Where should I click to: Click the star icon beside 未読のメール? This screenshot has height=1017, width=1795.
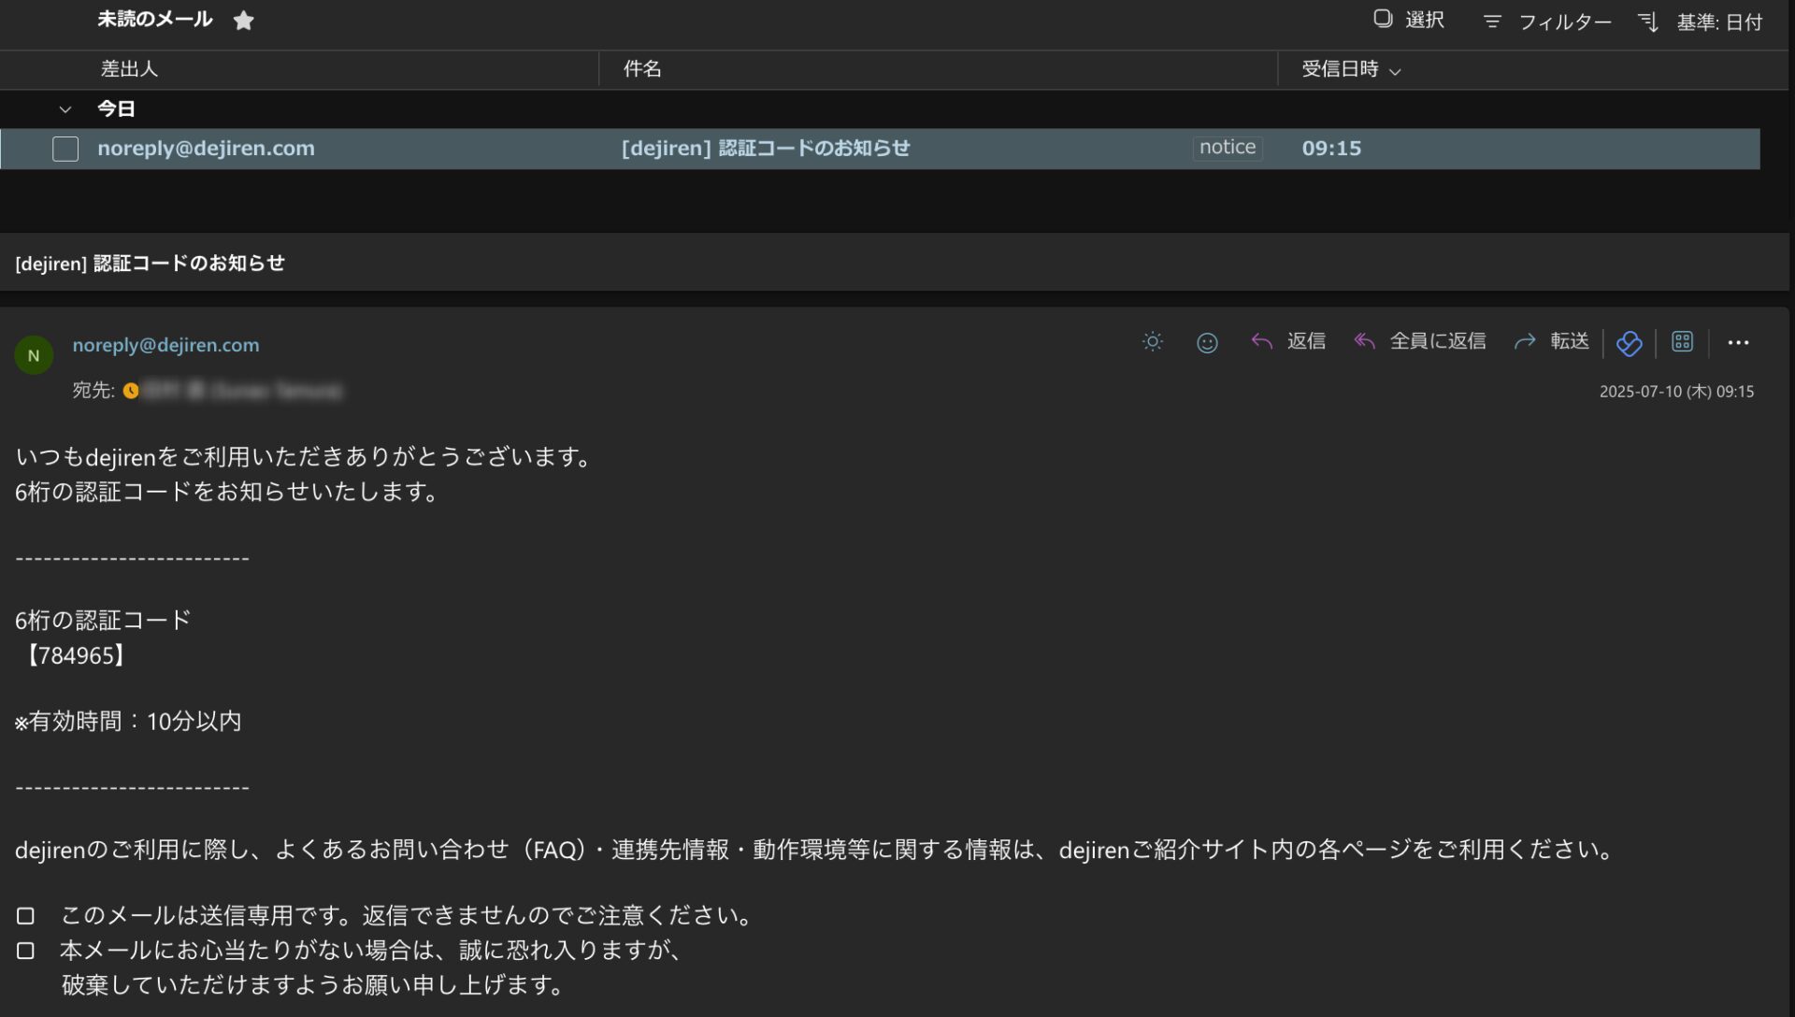[x=244, y=21]
